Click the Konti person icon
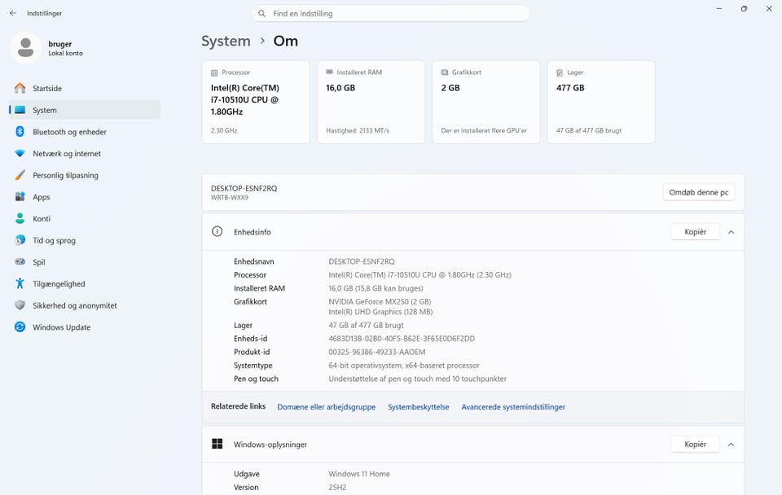The height and width of the screenshot is (495, 782). coord(20,218)
